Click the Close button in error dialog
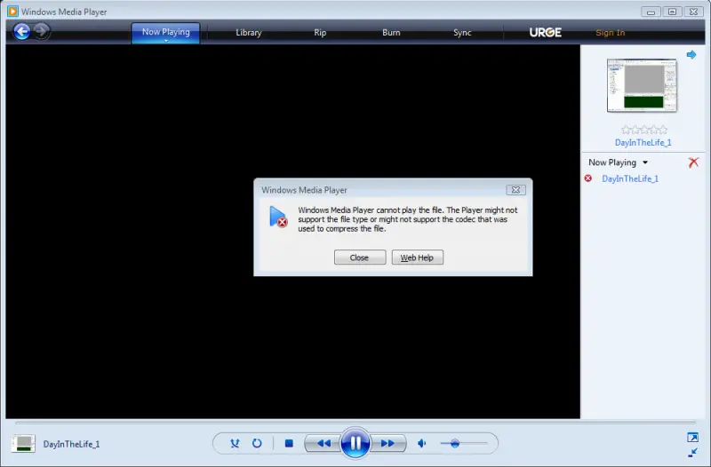This screenshot has width=711, height=467. pyautogui.click(x=360, y=257)
